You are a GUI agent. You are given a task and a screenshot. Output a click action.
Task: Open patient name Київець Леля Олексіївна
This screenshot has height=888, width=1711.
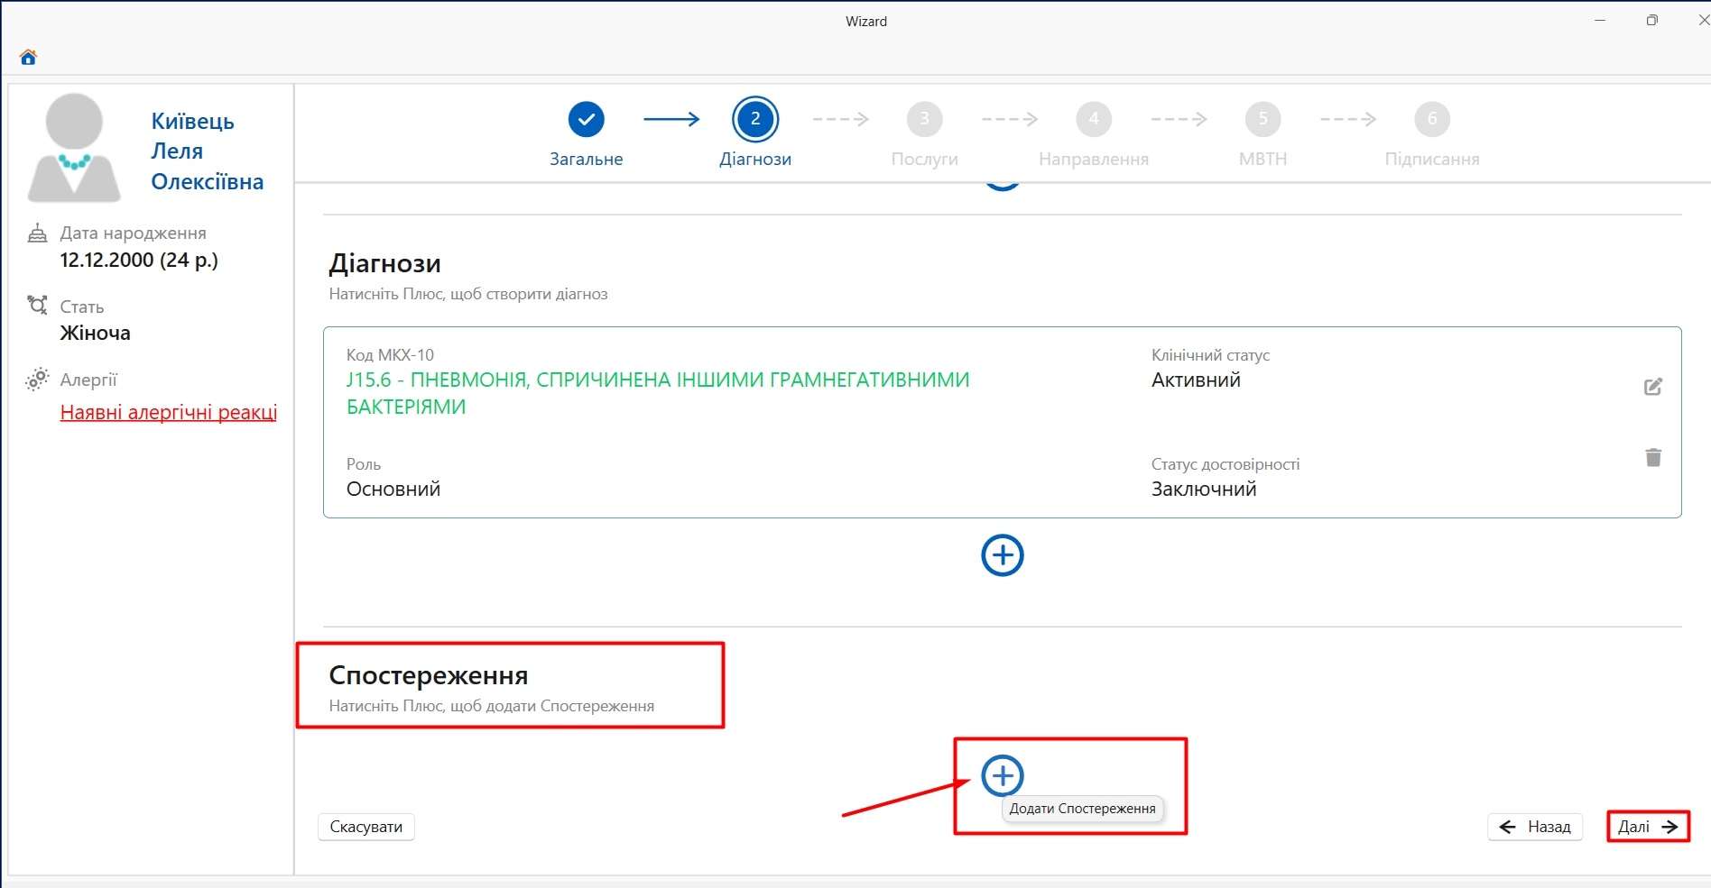click(207, 151)
